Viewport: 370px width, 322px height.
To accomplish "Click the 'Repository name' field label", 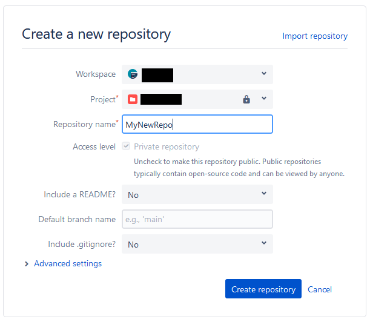I will pos(84,124).
